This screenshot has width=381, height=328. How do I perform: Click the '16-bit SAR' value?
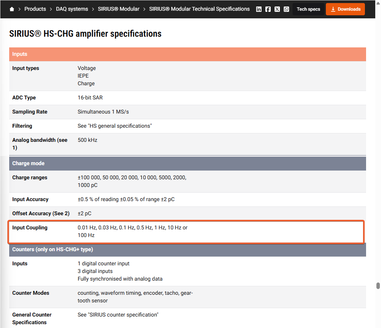coord(90,97)
